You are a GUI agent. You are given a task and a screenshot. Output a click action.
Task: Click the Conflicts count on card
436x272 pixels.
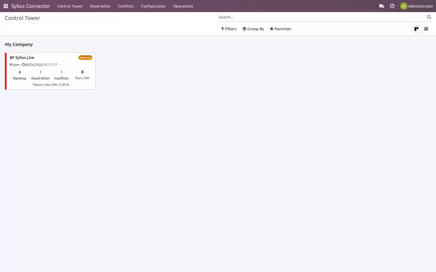tap(61, 72)
